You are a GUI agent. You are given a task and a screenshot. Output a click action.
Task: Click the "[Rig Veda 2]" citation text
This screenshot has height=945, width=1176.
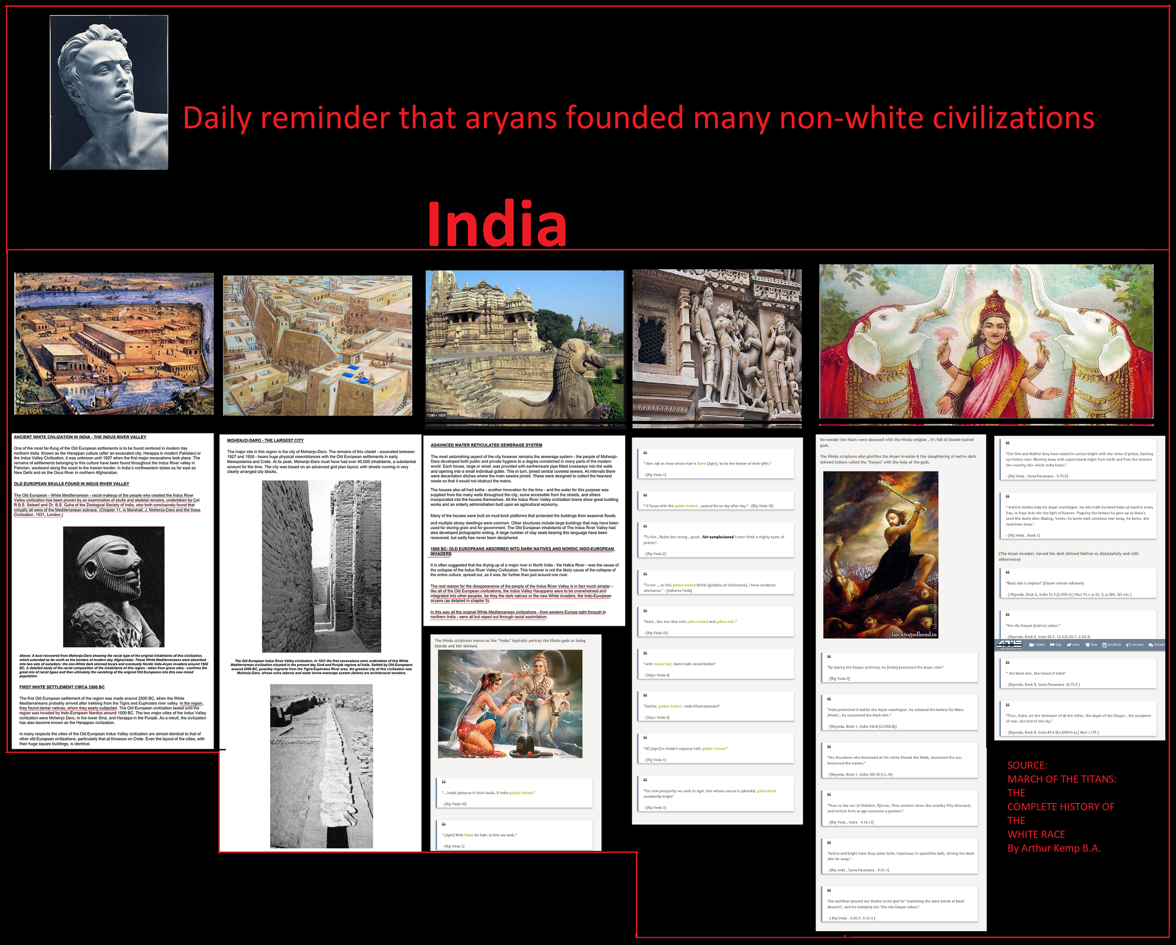click(x=655, y=554)
